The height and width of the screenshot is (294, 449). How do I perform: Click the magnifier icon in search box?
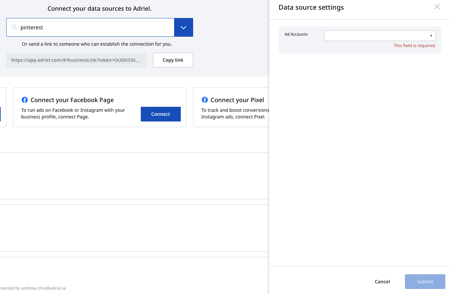pyautogui.click(x=14, y=27)
